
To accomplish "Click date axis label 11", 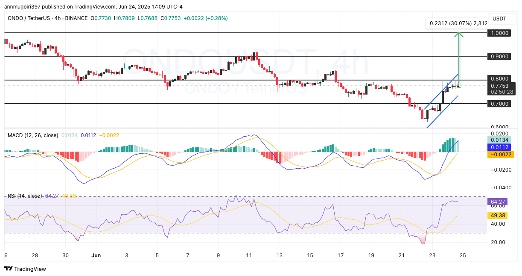I will click(249, 256).
